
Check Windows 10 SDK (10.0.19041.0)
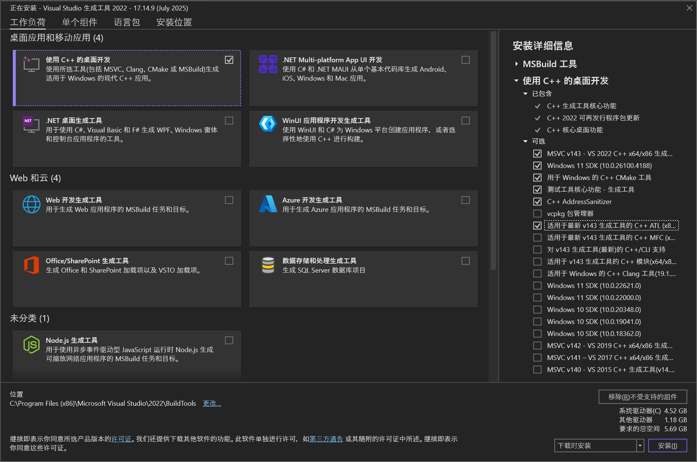[537, 322]
